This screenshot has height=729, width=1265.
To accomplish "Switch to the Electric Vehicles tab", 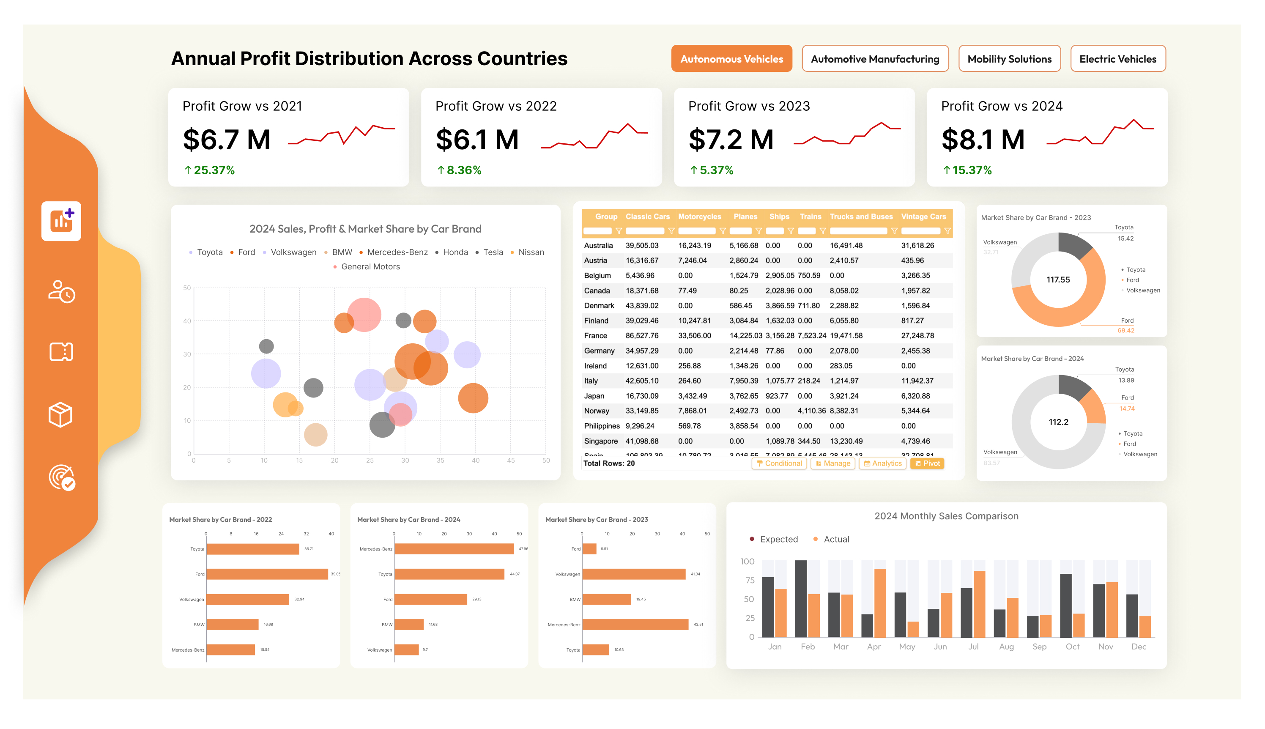I will [1118, 59].
